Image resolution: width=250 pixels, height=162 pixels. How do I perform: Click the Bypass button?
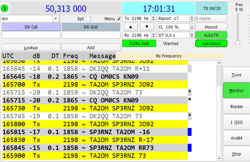tap(236, 106)
